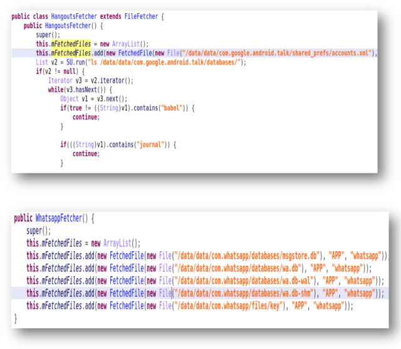Click the shared_prefs/accounts.xml path string

[277, 53]
